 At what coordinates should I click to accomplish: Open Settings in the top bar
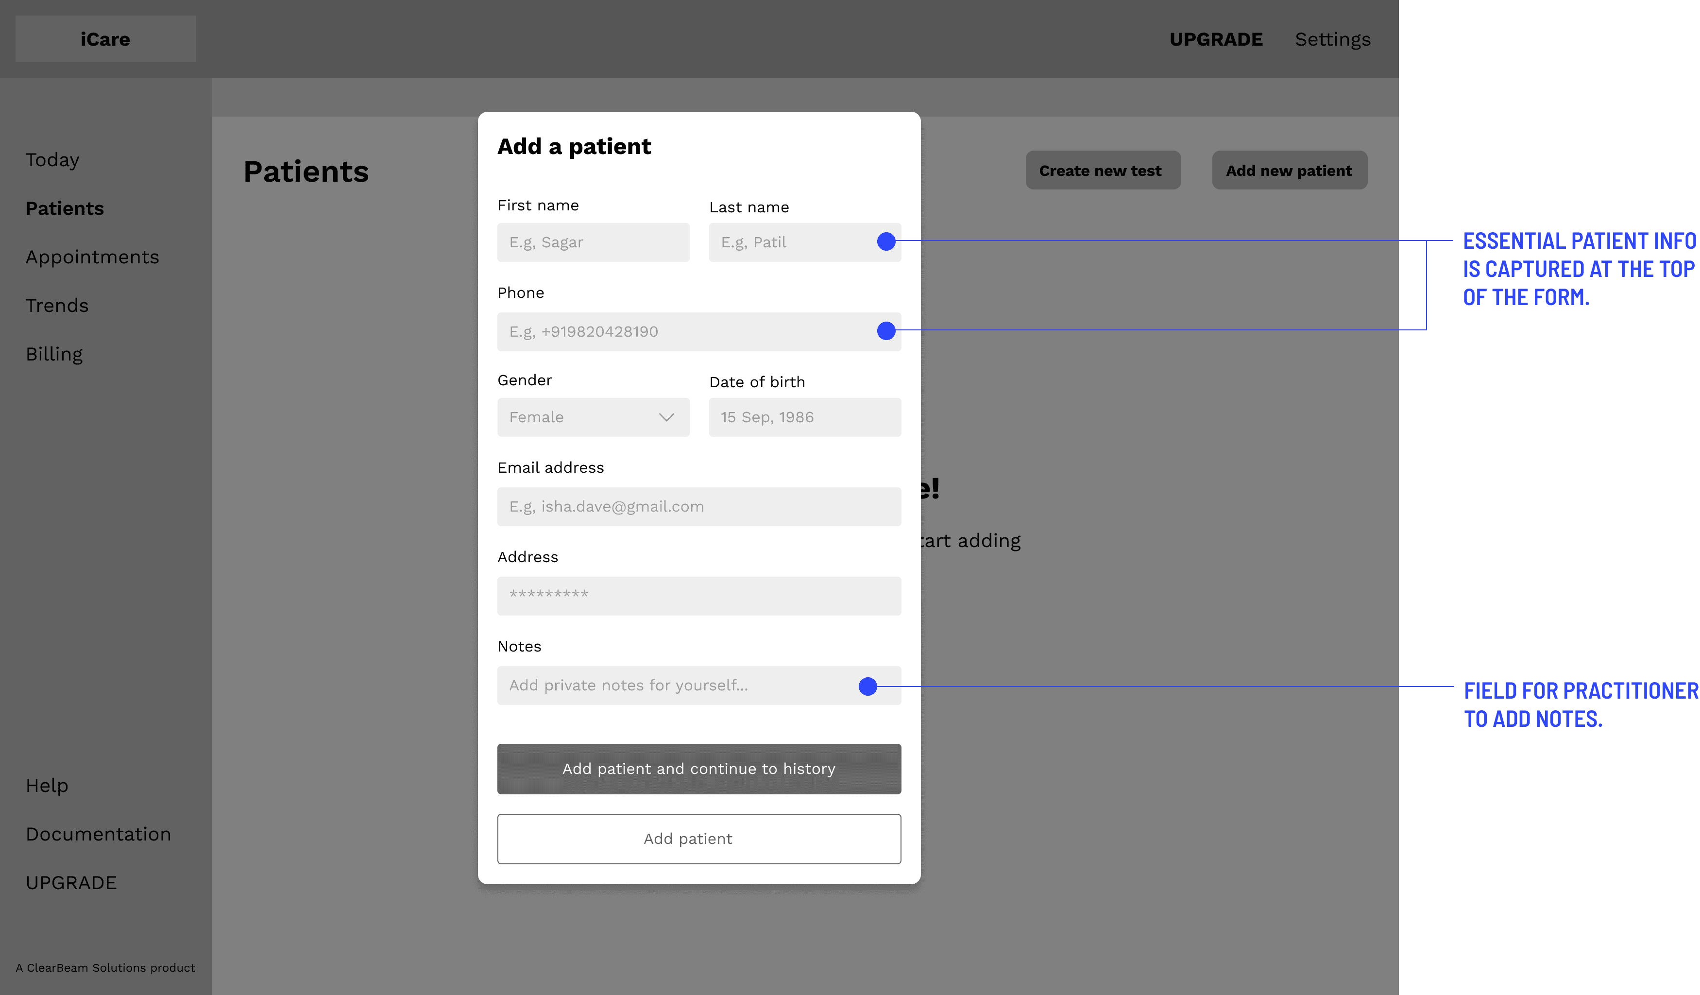[1332, 39]
